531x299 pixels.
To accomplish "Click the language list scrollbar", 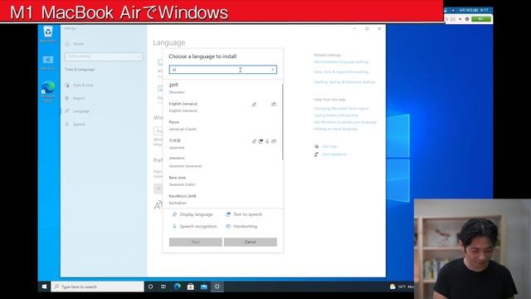I will tap(282, 122).
